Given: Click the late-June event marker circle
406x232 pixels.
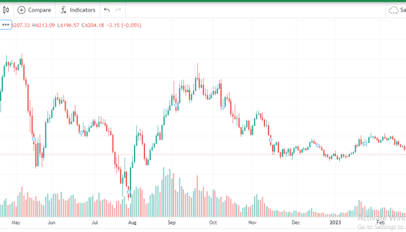Looking at the screenshot, I should coord(81,133).
